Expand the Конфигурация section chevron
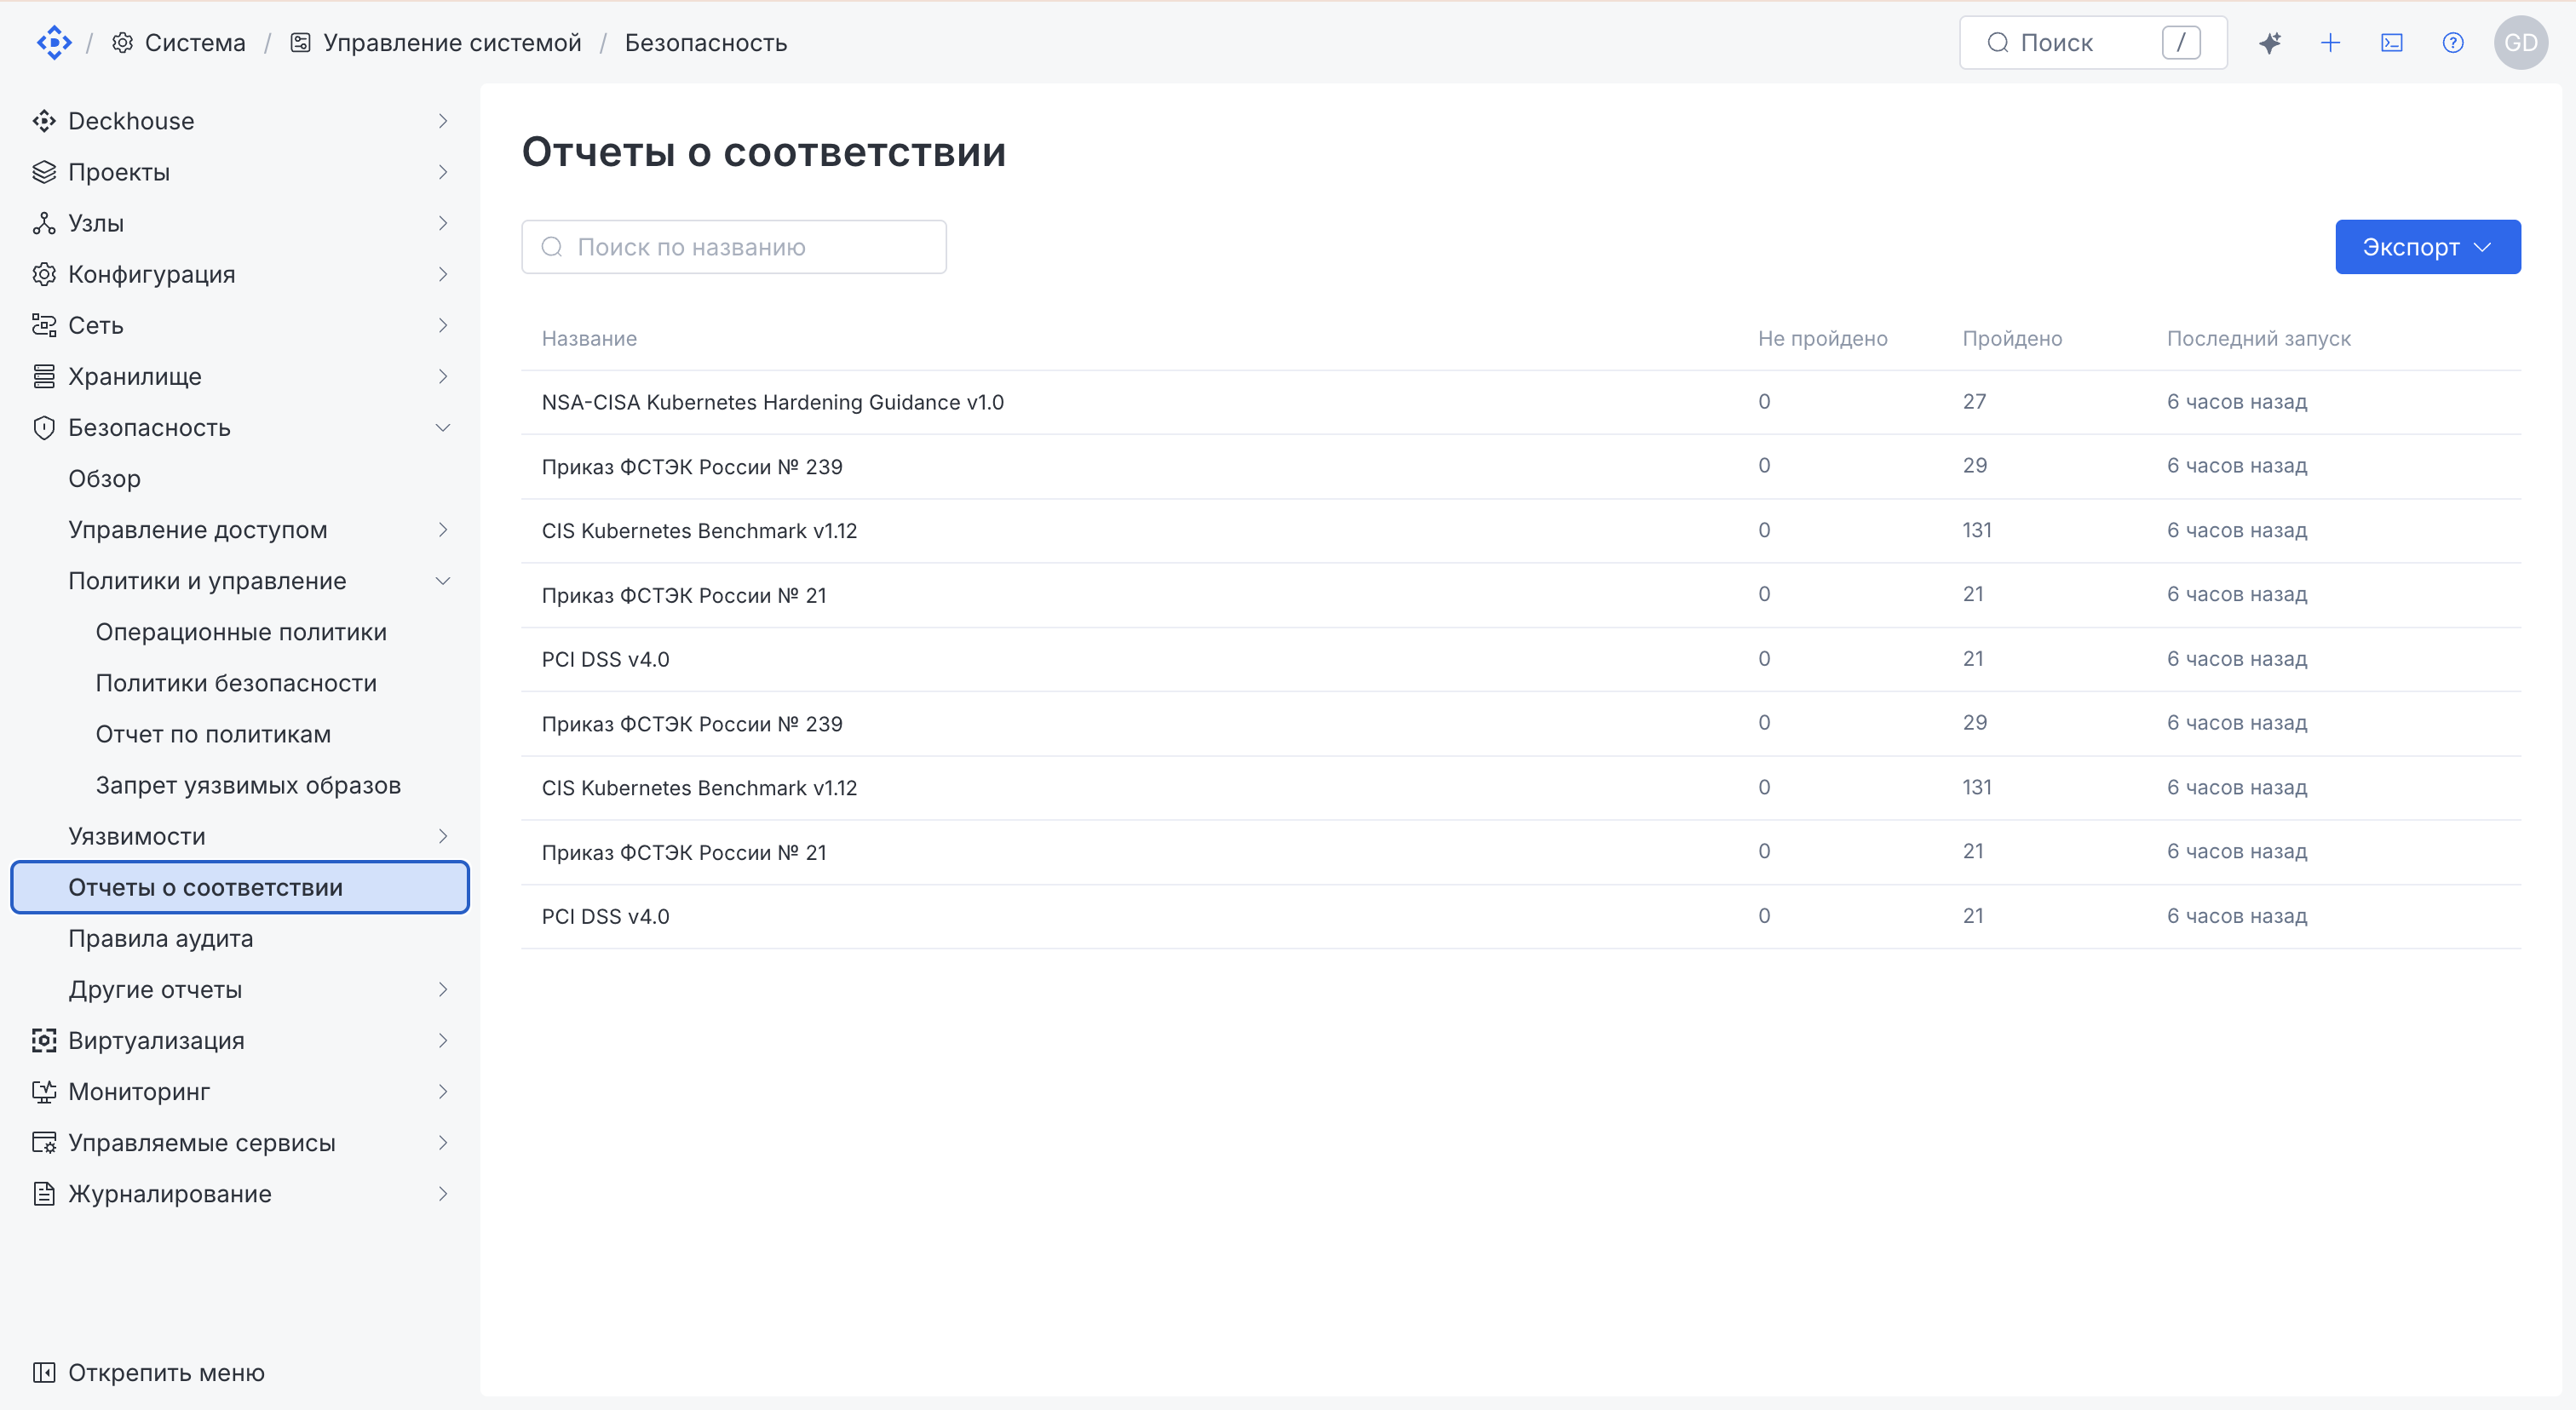Image resolution: width=2576 pixels, height=1410 pixels. point(443,274)
